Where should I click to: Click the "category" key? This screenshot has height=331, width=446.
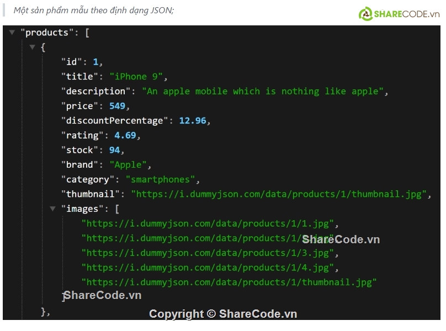click(x=88, y=180)
